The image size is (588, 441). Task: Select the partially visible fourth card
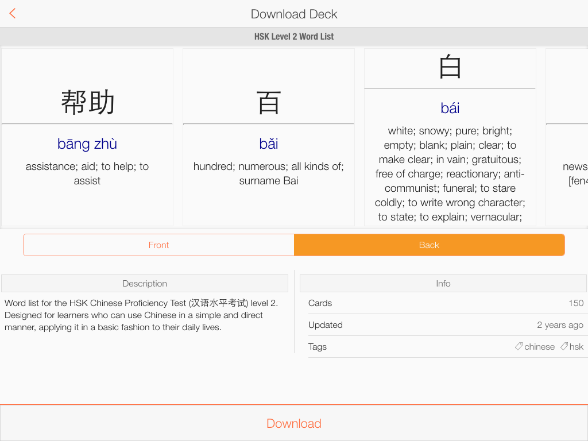click(567, 137)
